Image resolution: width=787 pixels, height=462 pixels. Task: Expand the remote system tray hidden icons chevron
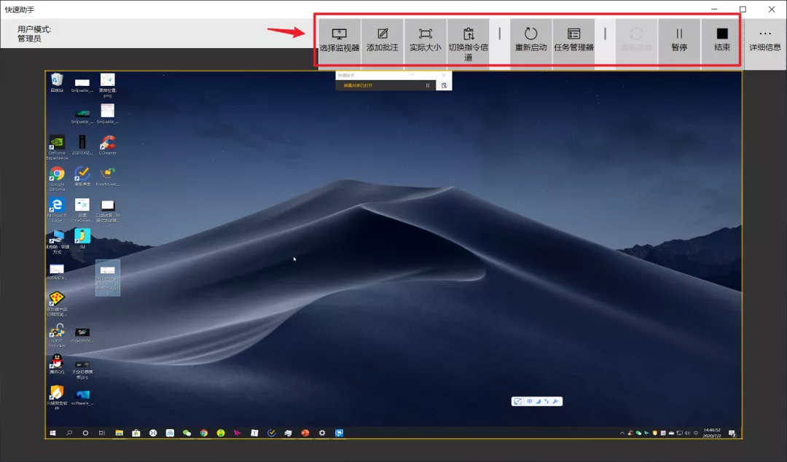tap(622, 433)
